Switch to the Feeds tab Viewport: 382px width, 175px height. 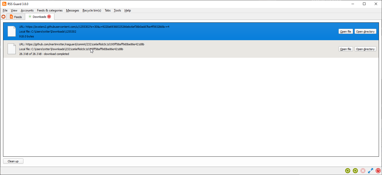click(16, 17)
